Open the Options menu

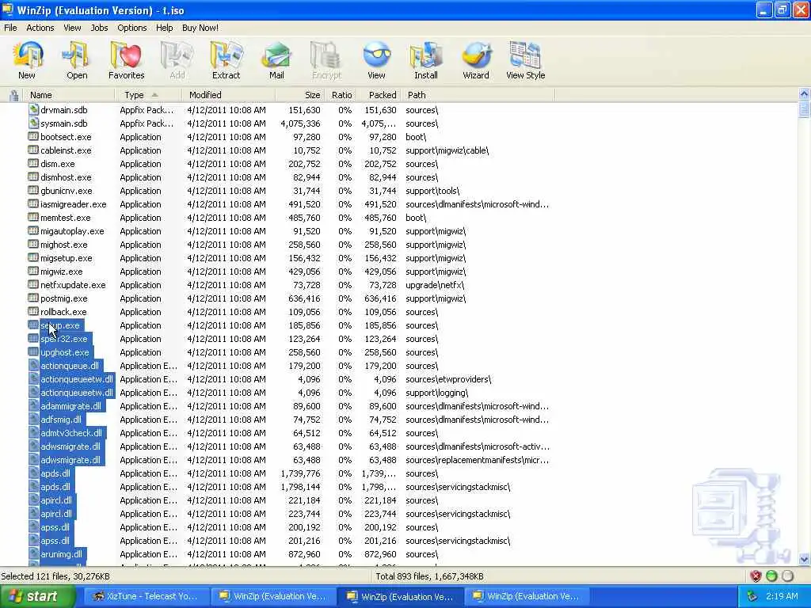coord(132,28)
